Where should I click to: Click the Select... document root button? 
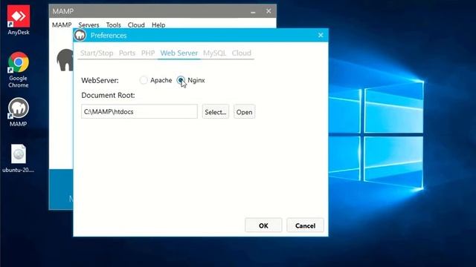[216, 112]
